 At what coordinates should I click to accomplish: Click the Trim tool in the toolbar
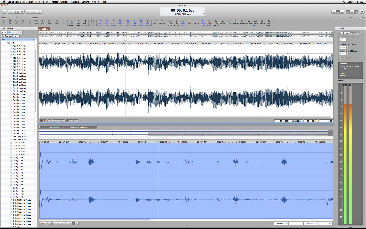[42, 22]
